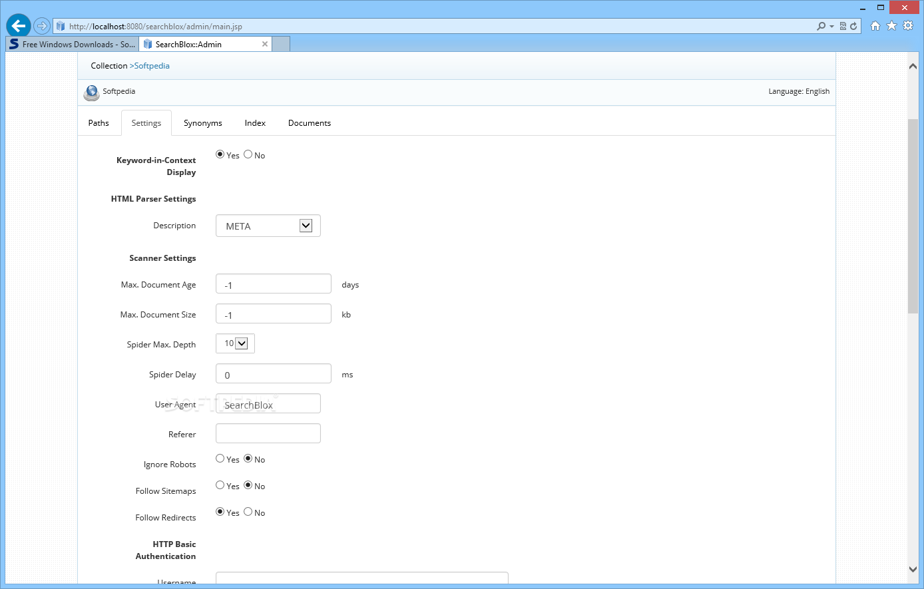The width and height of the screenshot is (924, 589).
Task: Click the vertical scrollbar thumb
Action: click(913, 216)
